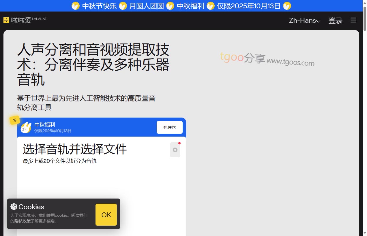Open the settings nut icon with red dot
Viewport: 367px width, 236px height.
(x=175, y=150)
